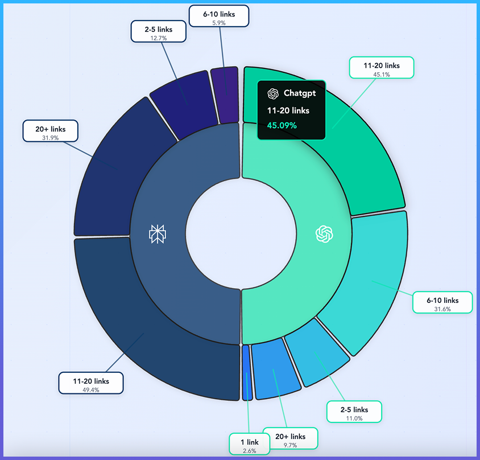This screenshot has height=460, width=480.
Task: Click the 20+ links 31.9% label
Action: (51, 131)
